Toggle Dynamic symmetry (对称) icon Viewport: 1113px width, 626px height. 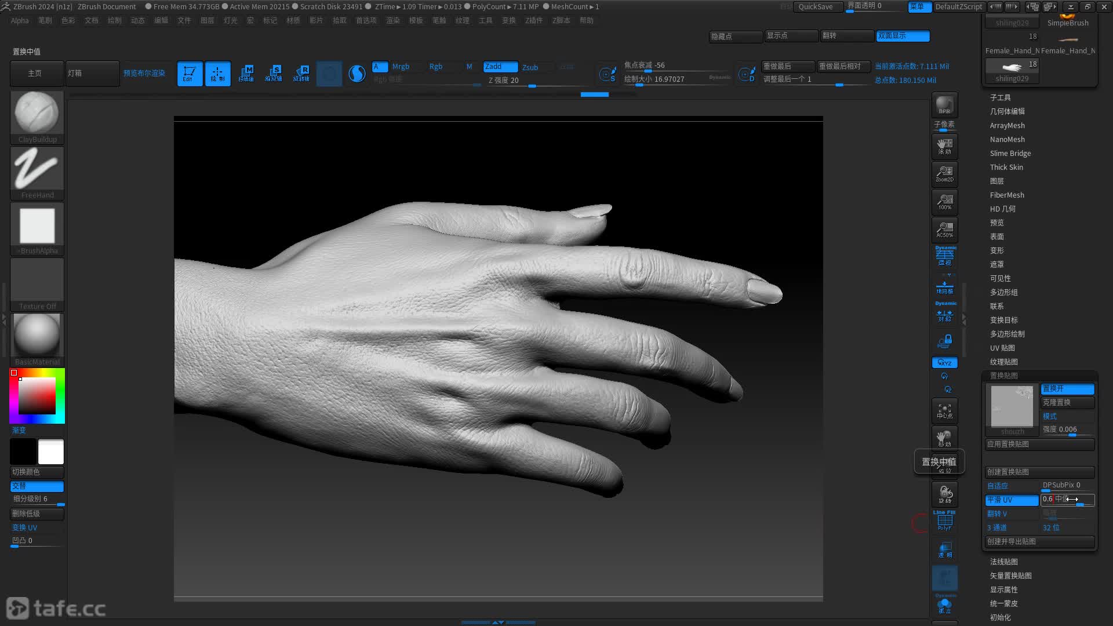[944, 313]
